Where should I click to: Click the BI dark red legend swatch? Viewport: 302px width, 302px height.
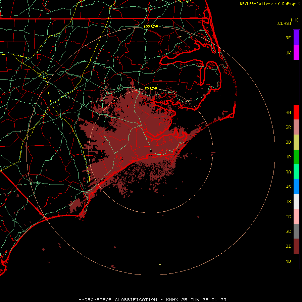pos(296,246)
